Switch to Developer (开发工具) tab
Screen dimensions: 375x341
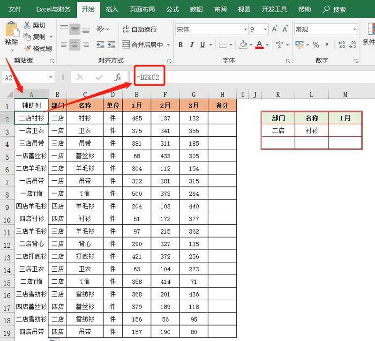click(274, 9)
